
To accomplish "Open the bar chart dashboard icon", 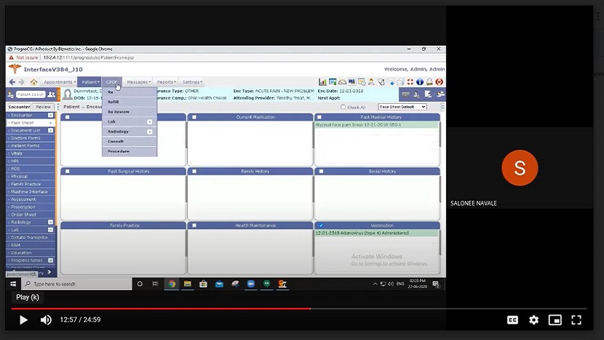I will tap(322, 81).
